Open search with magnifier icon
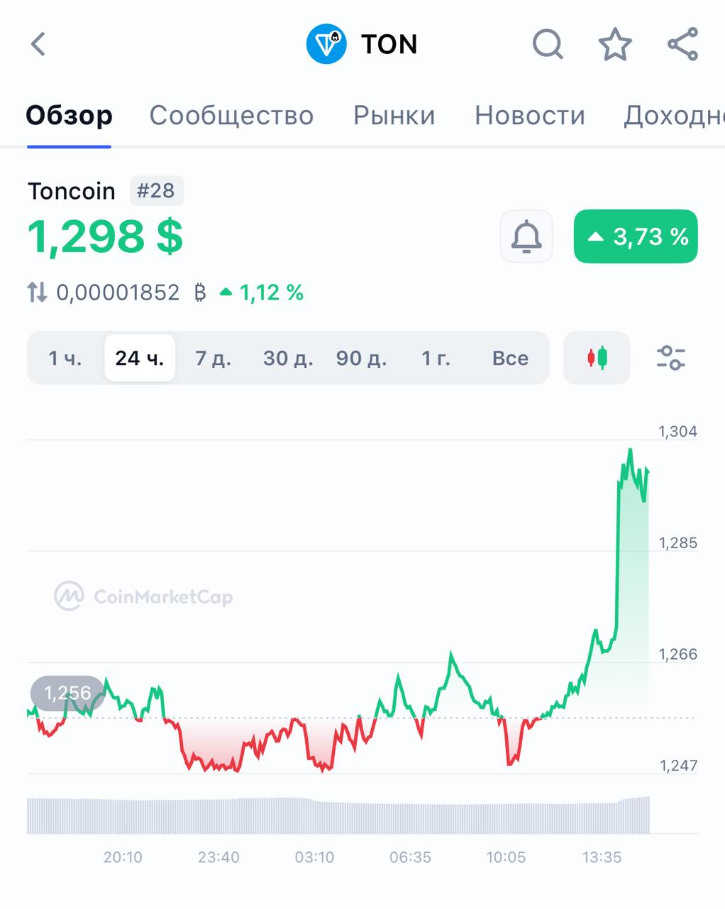This screenshot has height=909, width=725. [x=548, y=44]
